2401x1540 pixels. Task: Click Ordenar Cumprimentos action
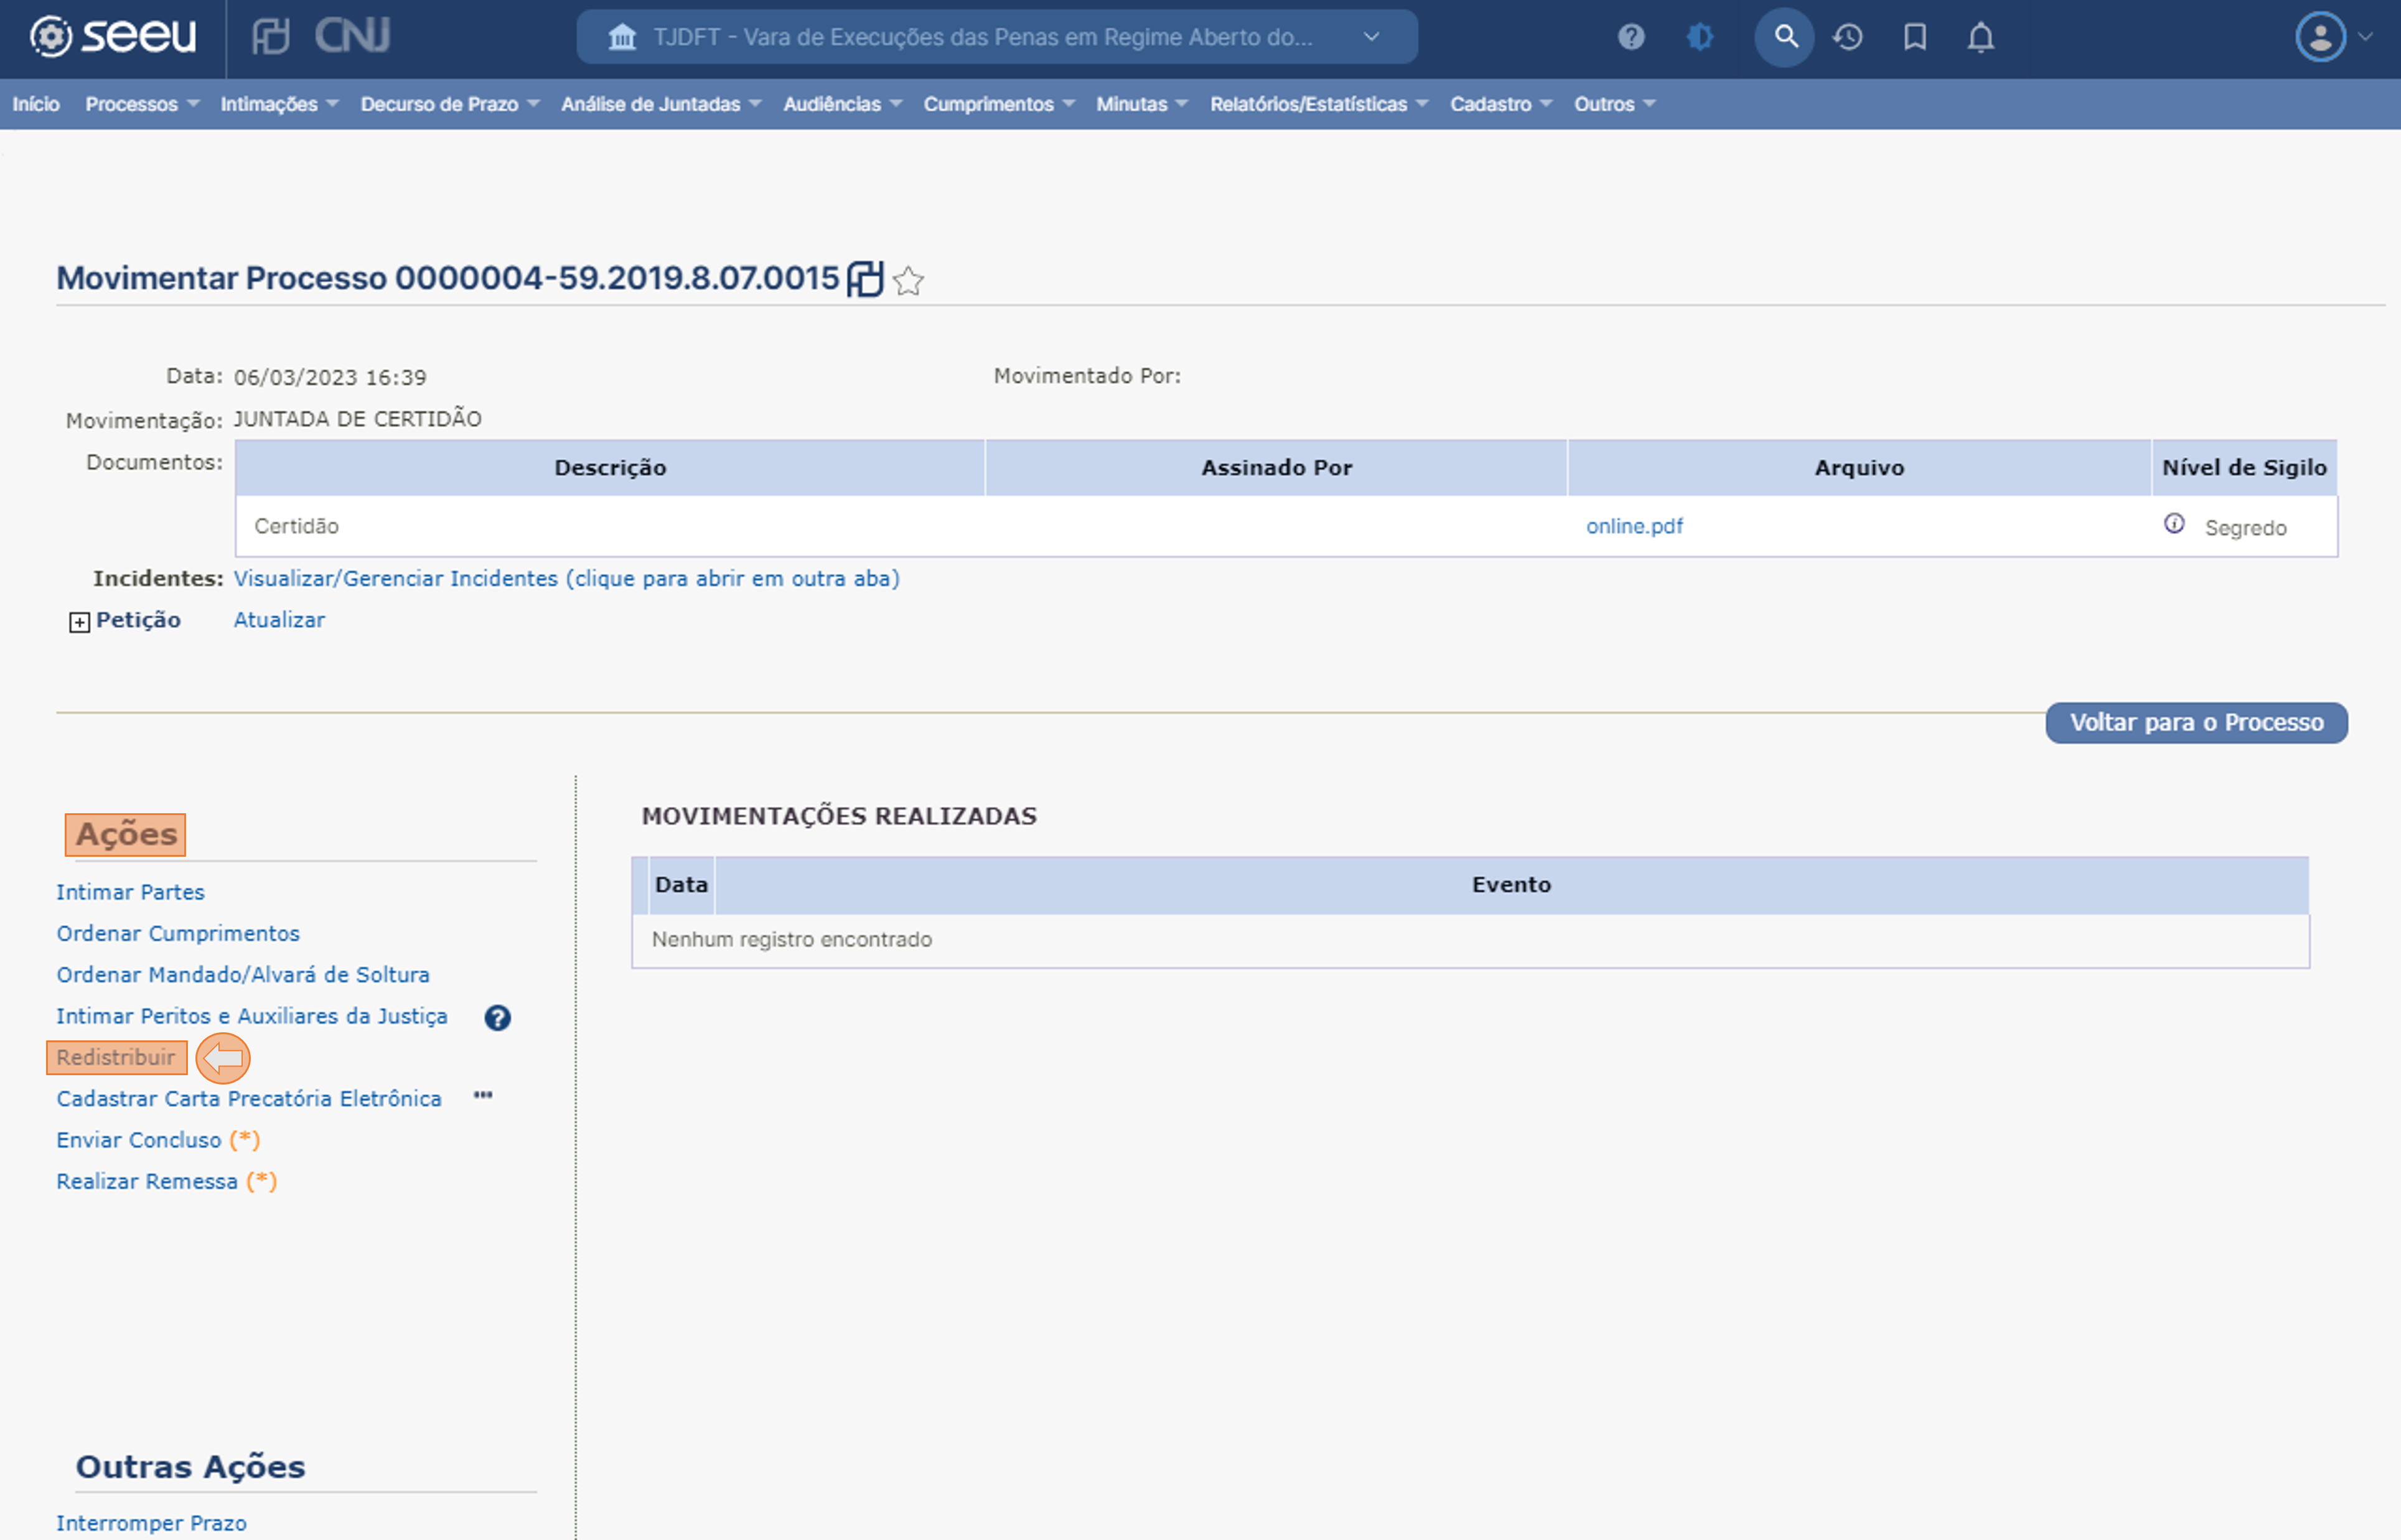coord(178,933)
